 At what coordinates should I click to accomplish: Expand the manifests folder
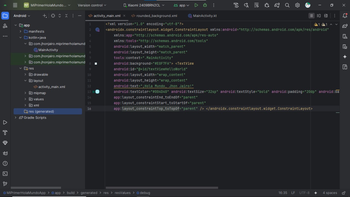click(21, 32)
